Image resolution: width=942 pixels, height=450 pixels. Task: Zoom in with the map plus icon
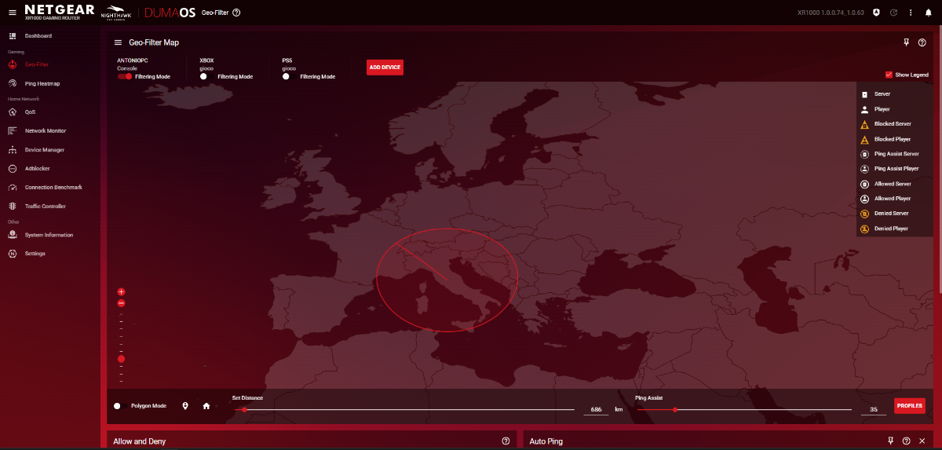point(121,291)
